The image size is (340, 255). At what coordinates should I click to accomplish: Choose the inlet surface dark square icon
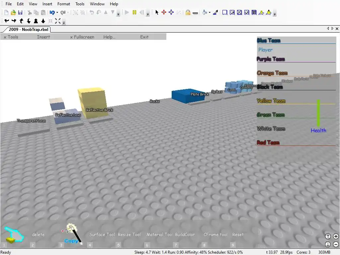tap(254, 12)
